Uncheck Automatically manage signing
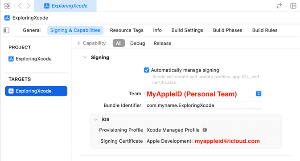Screen dimensions: 300x161 [147, 70]
